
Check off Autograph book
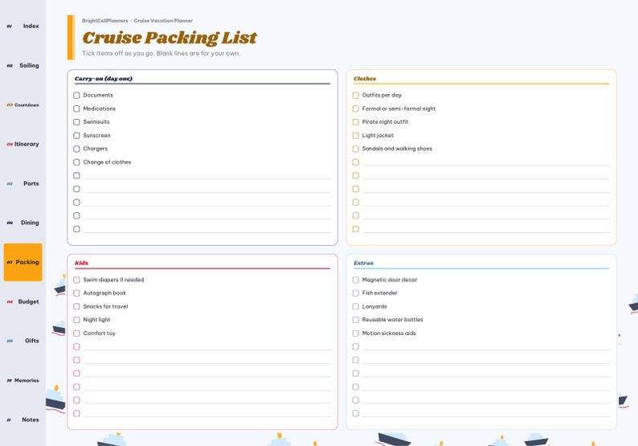click(x=76, y=293)
